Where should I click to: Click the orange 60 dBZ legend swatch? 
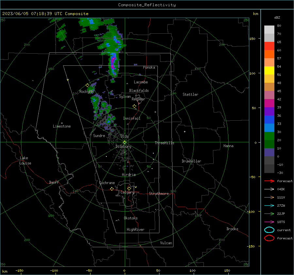(269, 54)
